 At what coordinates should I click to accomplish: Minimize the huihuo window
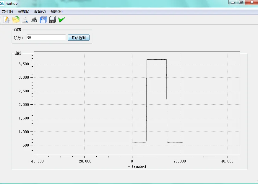[x=233, y=2]
